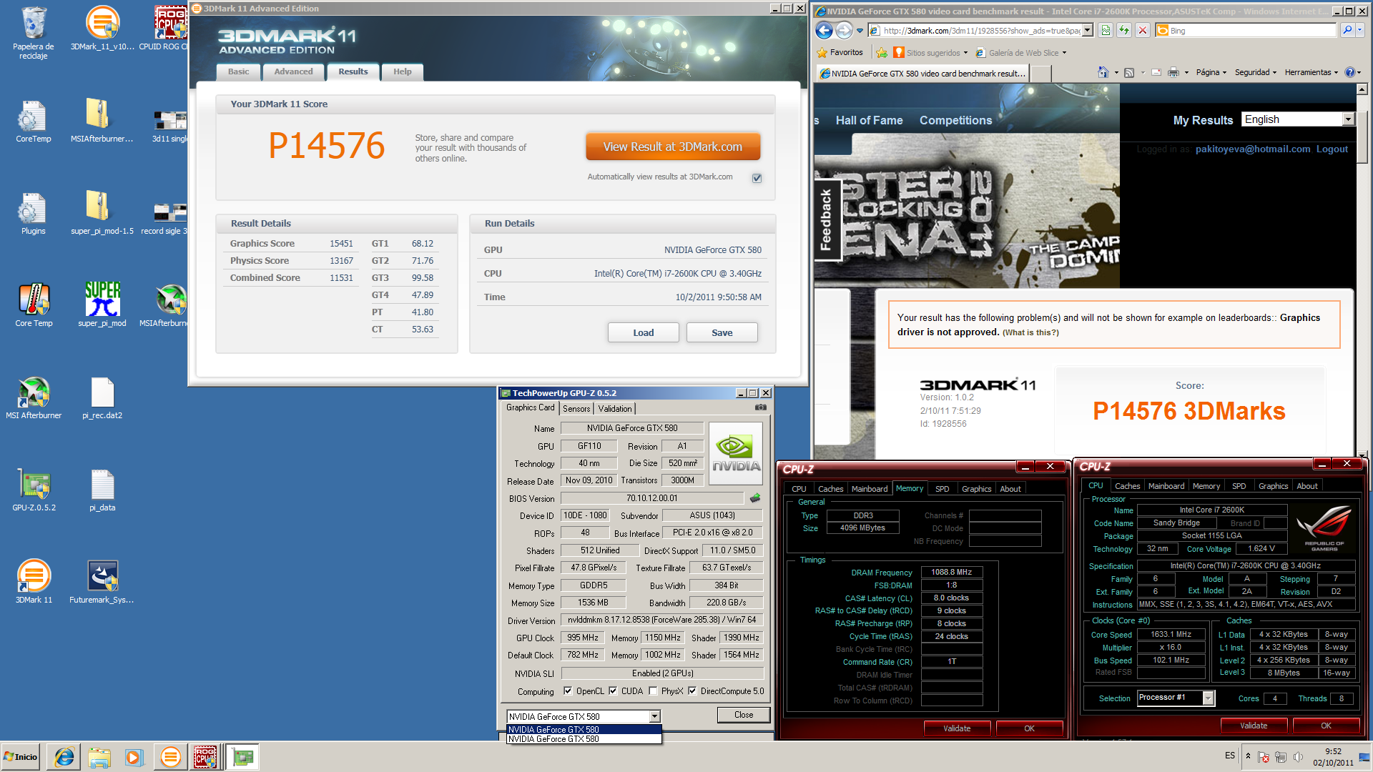Viewport: 1373px width, 772px height.
Task: Click the Hall of Fame link
Action: tap(869, 120)
